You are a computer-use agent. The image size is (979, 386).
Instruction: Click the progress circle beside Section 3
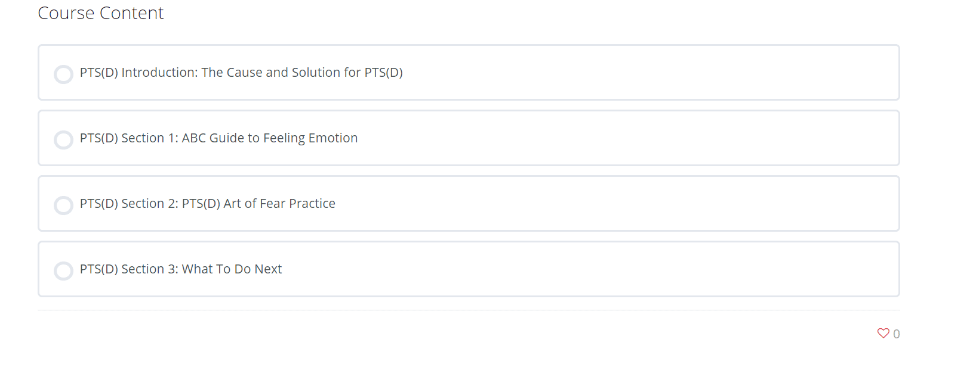point(63,271)
